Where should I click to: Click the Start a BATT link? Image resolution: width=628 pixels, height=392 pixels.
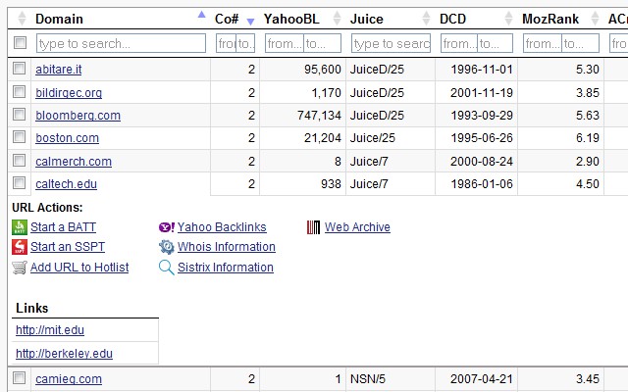(63, 227)
